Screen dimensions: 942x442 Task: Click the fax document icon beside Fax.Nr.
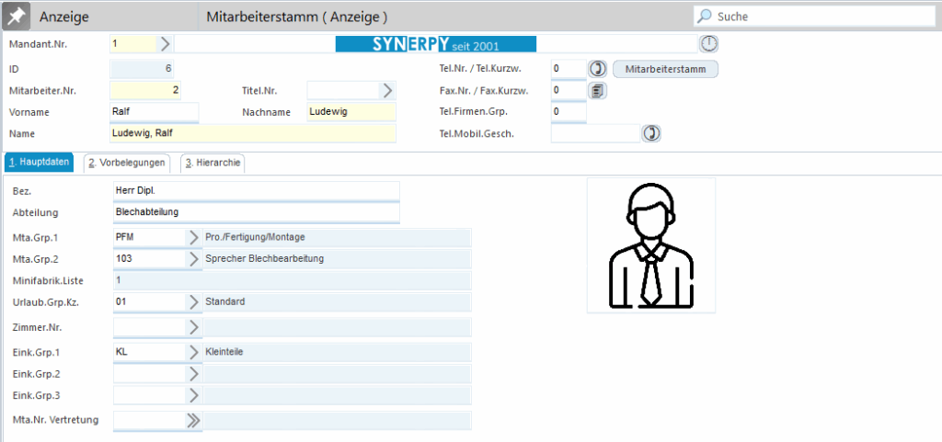tap(598, 90)
